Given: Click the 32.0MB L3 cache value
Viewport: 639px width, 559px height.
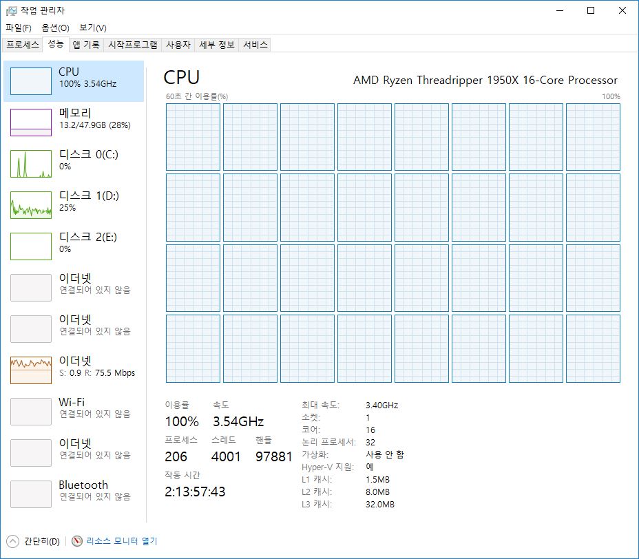Looking at the screenshot, I should click(x=380, y=504).
